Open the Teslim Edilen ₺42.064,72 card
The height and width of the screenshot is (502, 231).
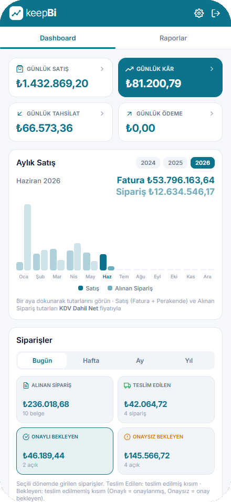[166, 400]
